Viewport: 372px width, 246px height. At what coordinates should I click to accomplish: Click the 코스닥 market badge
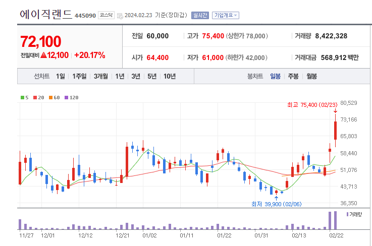coord(106,15)
